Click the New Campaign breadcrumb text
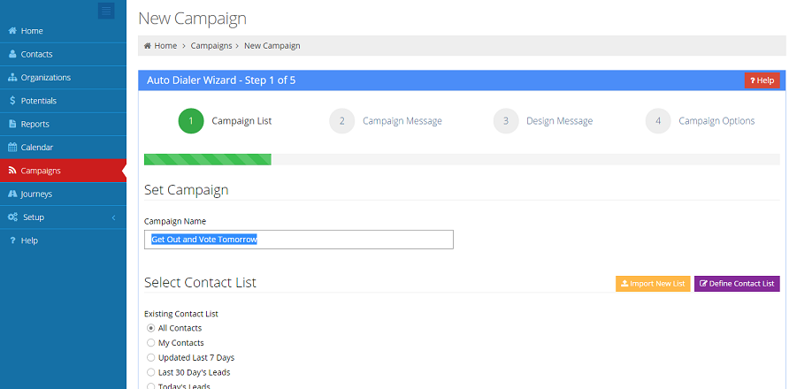 (x=272, y=46)
